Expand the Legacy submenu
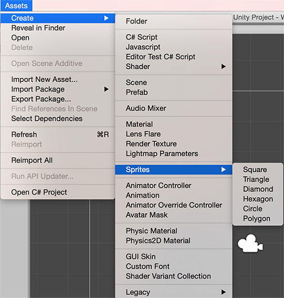Image resolution: width=284 pixels, height=298 pixels. (173, 292)
